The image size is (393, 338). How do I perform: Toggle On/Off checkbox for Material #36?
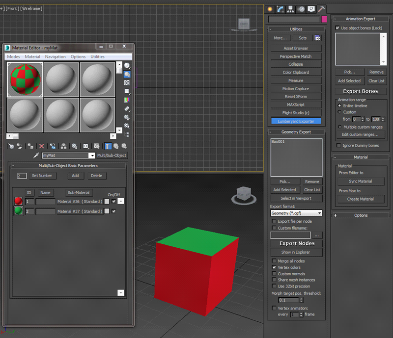tap(114, 201)
